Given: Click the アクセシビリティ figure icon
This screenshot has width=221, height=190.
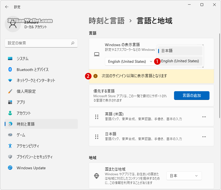Looking at the screenshot, I should (10, 146).
